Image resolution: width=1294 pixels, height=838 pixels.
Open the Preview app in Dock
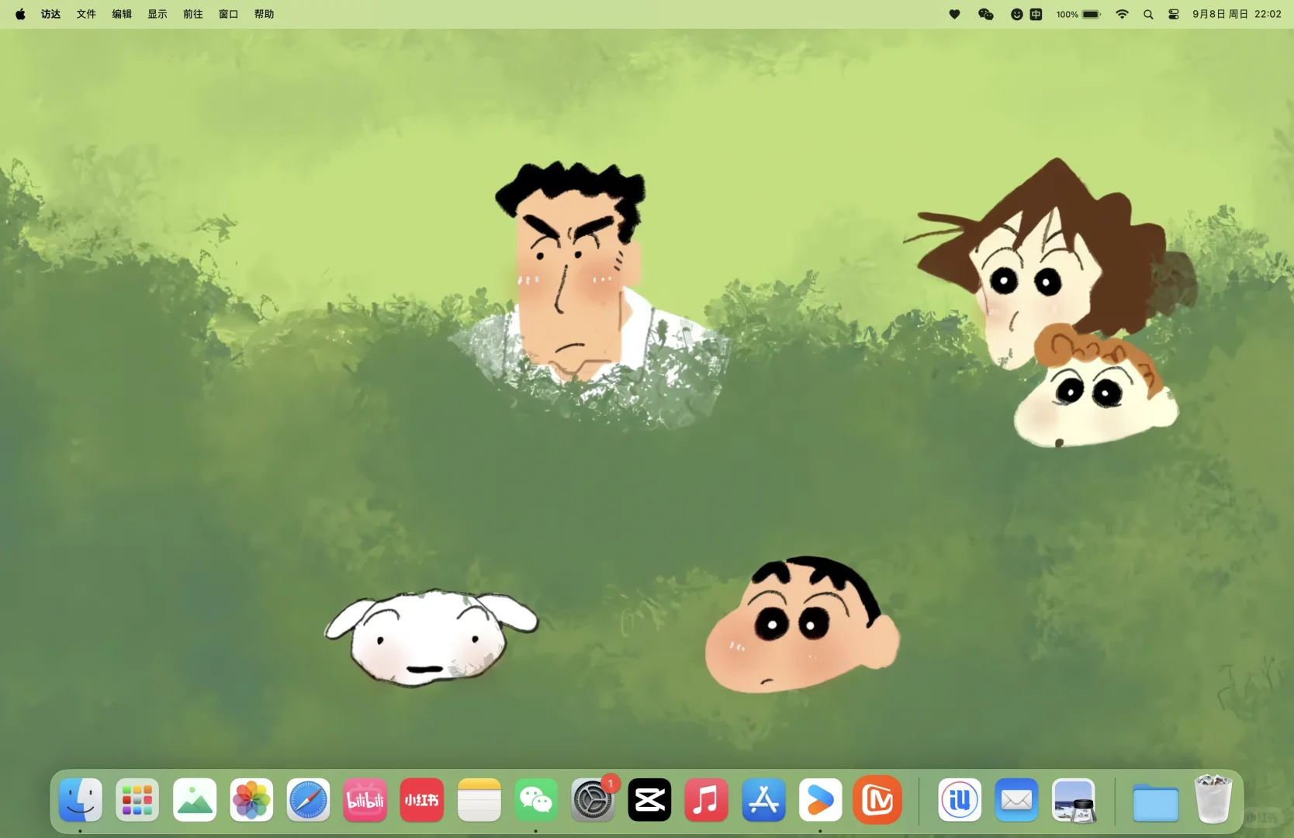(x=1074, y=800)
